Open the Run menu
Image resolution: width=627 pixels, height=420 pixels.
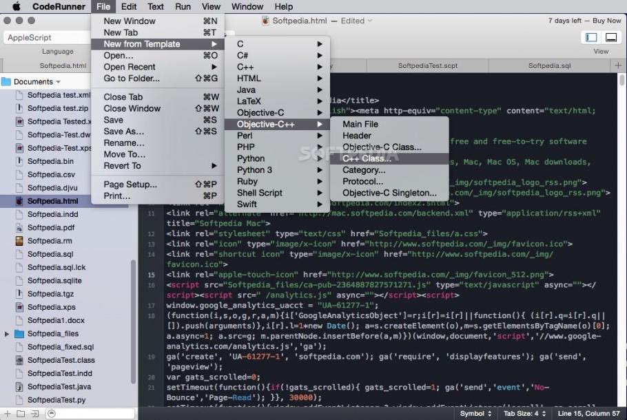(x=183, y=6)
